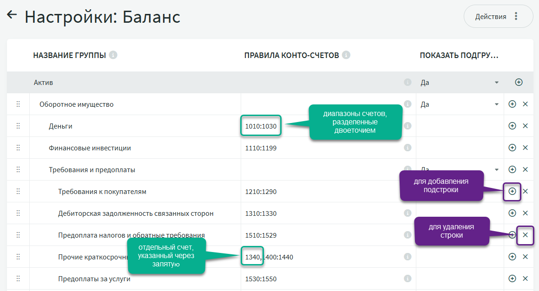This screenshot has width=539, height=291.
Task: Delete the Предоплаты за услуги row
Action: coord(526,278)
